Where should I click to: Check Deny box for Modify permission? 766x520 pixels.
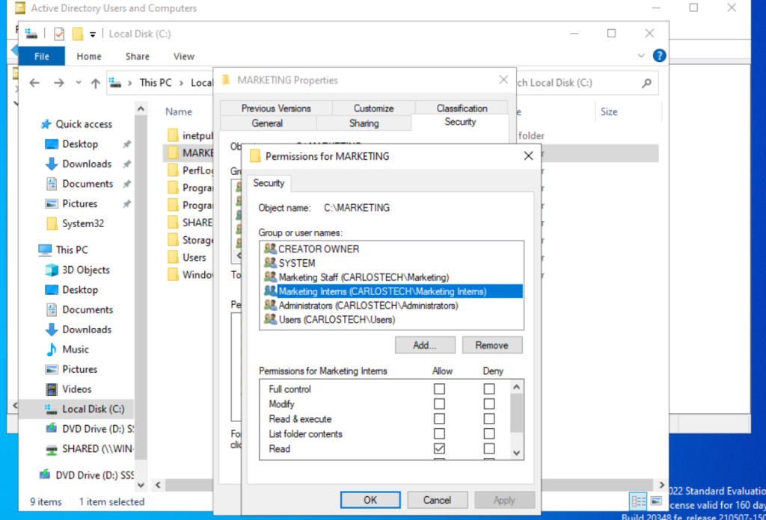click(488, 404)
